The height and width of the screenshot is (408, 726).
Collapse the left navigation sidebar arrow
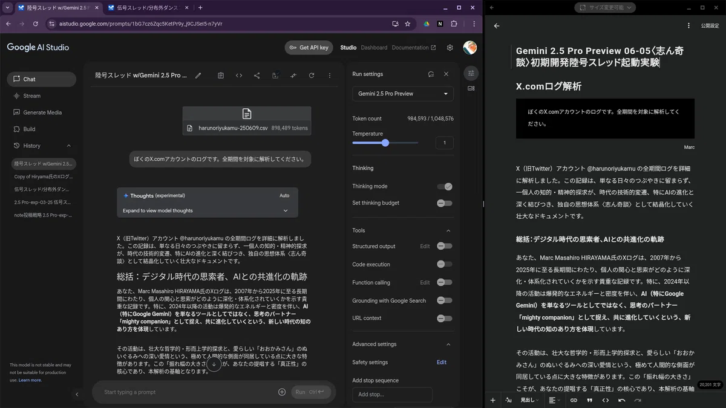pos(77,394)
